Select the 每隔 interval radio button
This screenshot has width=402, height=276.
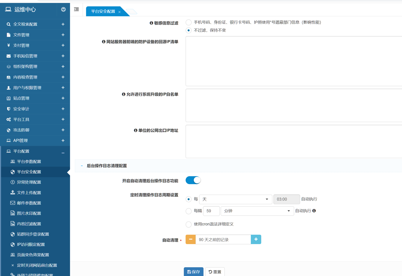(189, 211)
